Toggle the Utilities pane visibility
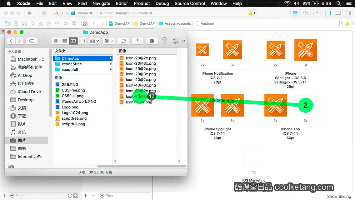The image size is (355, 200). [x=348, y=13]
